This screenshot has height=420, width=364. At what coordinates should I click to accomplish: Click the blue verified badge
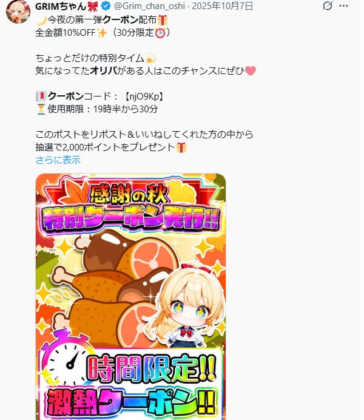pos(106,5)
